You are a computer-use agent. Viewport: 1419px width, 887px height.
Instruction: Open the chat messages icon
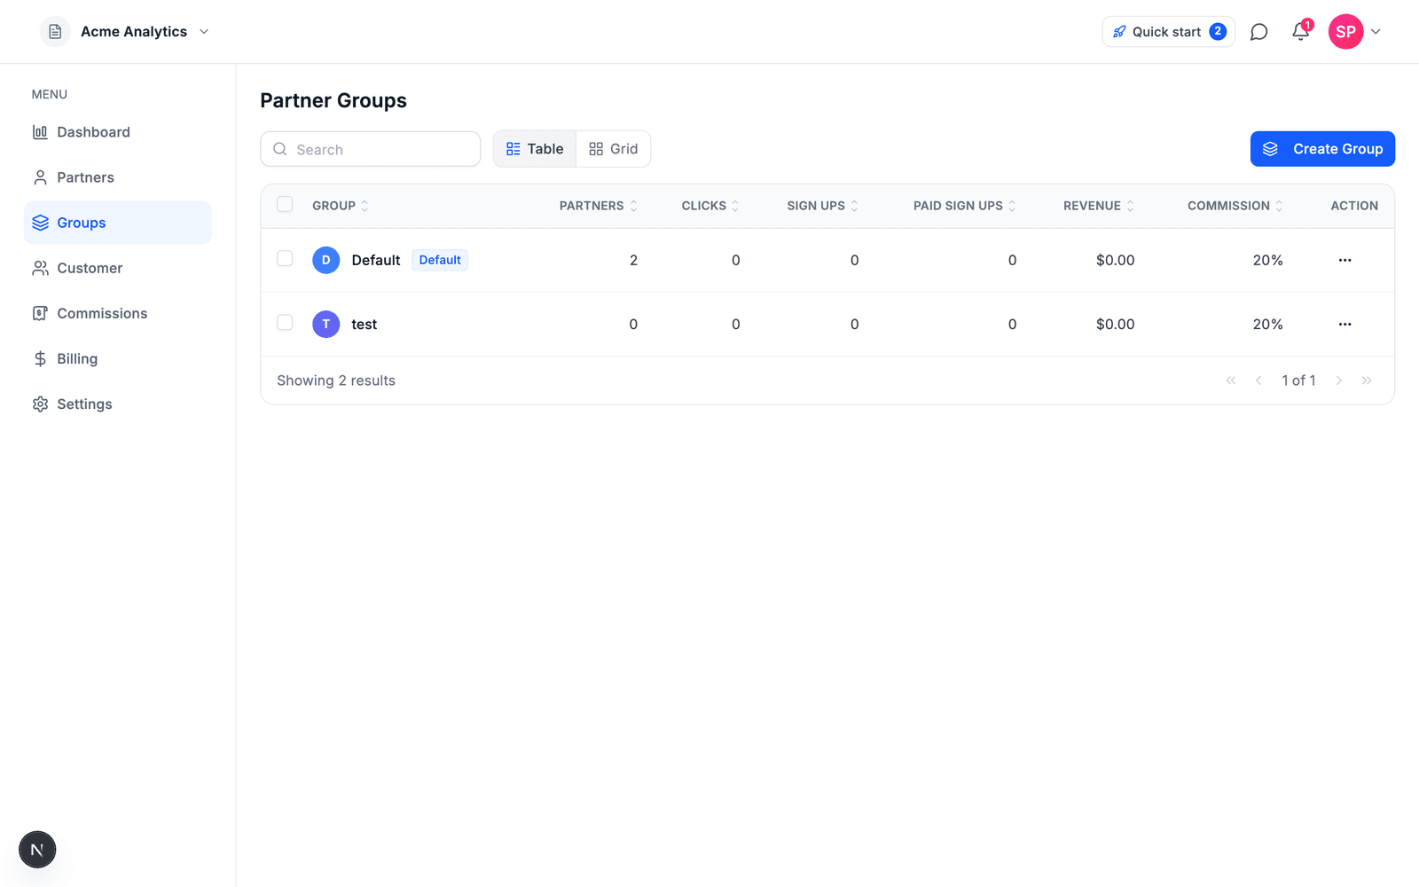click(1258, 32)
